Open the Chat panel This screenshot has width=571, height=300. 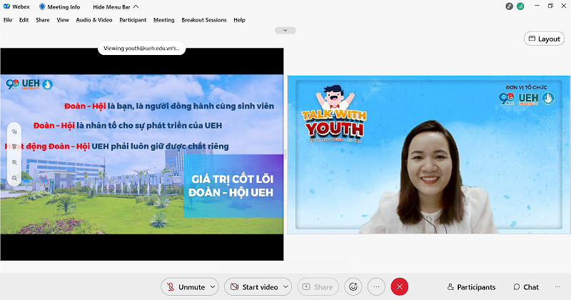pyautogui.click(x=526, y=287)
